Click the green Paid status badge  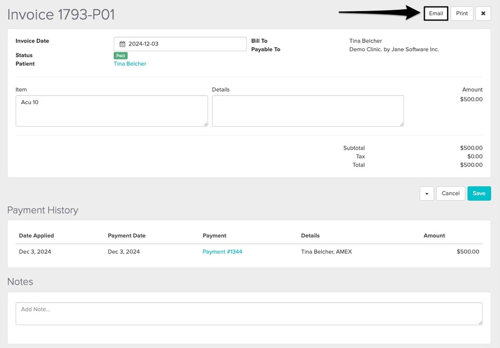coord(121,55)
